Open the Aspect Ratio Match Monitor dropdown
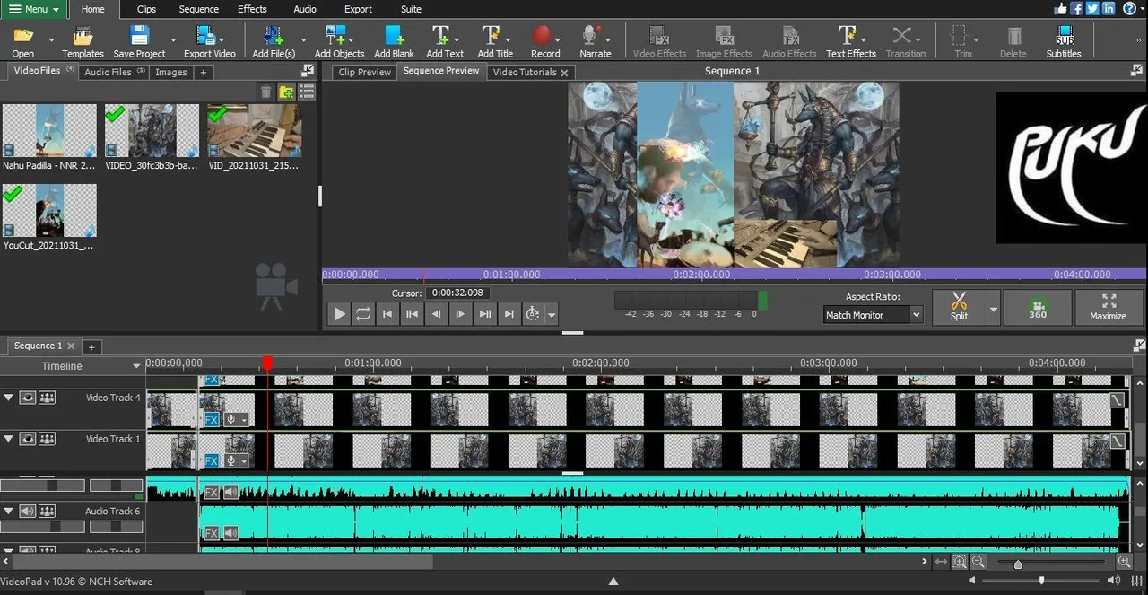The image size is (1148, 595). point(873,315)
